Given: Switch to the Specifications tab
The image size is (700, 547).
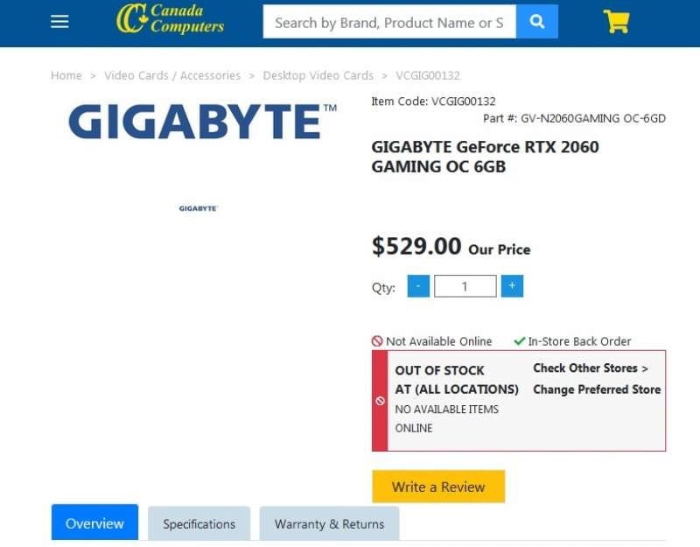Looking at the screenshot, I should [x=199, y=524].
